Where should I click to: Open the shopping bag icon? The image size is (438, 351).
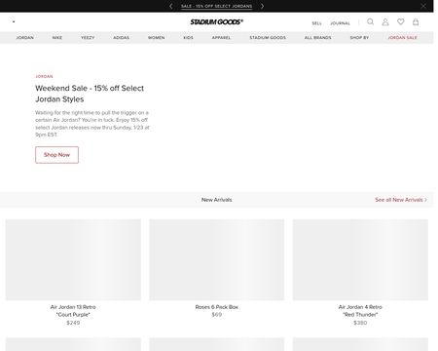pyautogui.click(x=416, y=21)
